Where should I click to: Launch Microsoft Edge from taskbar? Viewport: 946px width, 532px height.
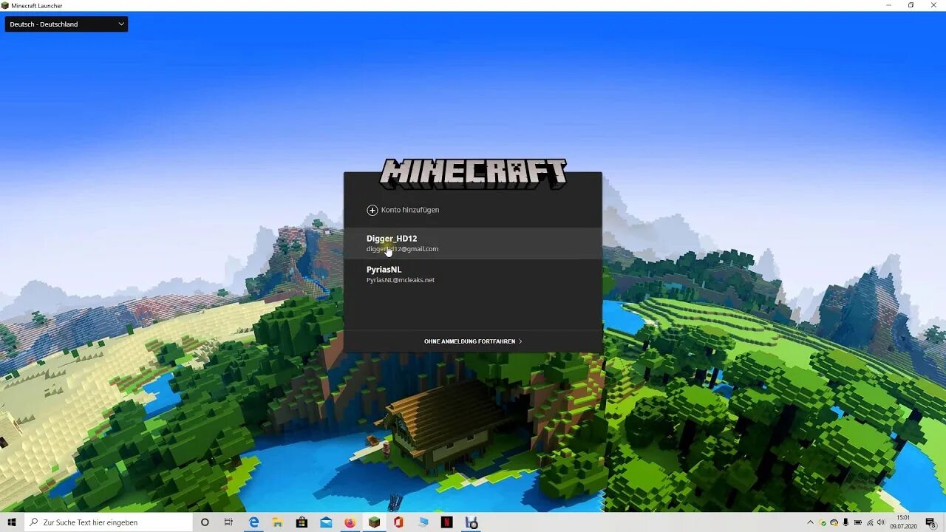pos(253,522)
